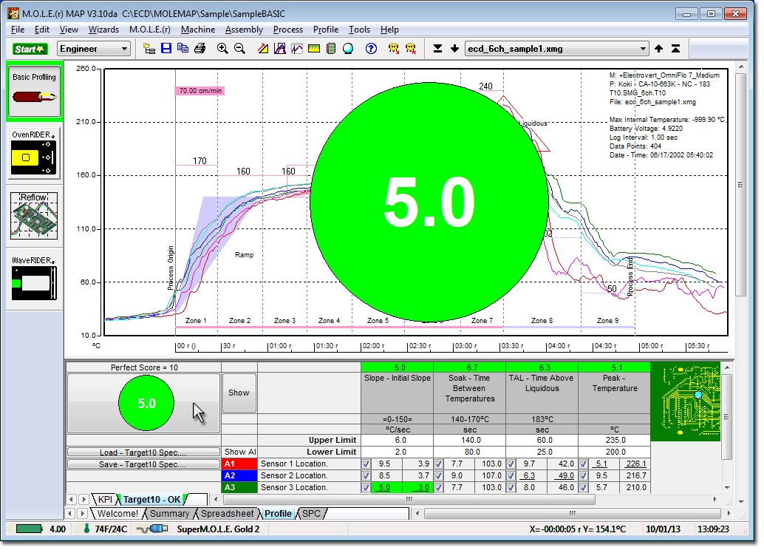
Task: Open the Assembly menu
Action: coord(244,30)
